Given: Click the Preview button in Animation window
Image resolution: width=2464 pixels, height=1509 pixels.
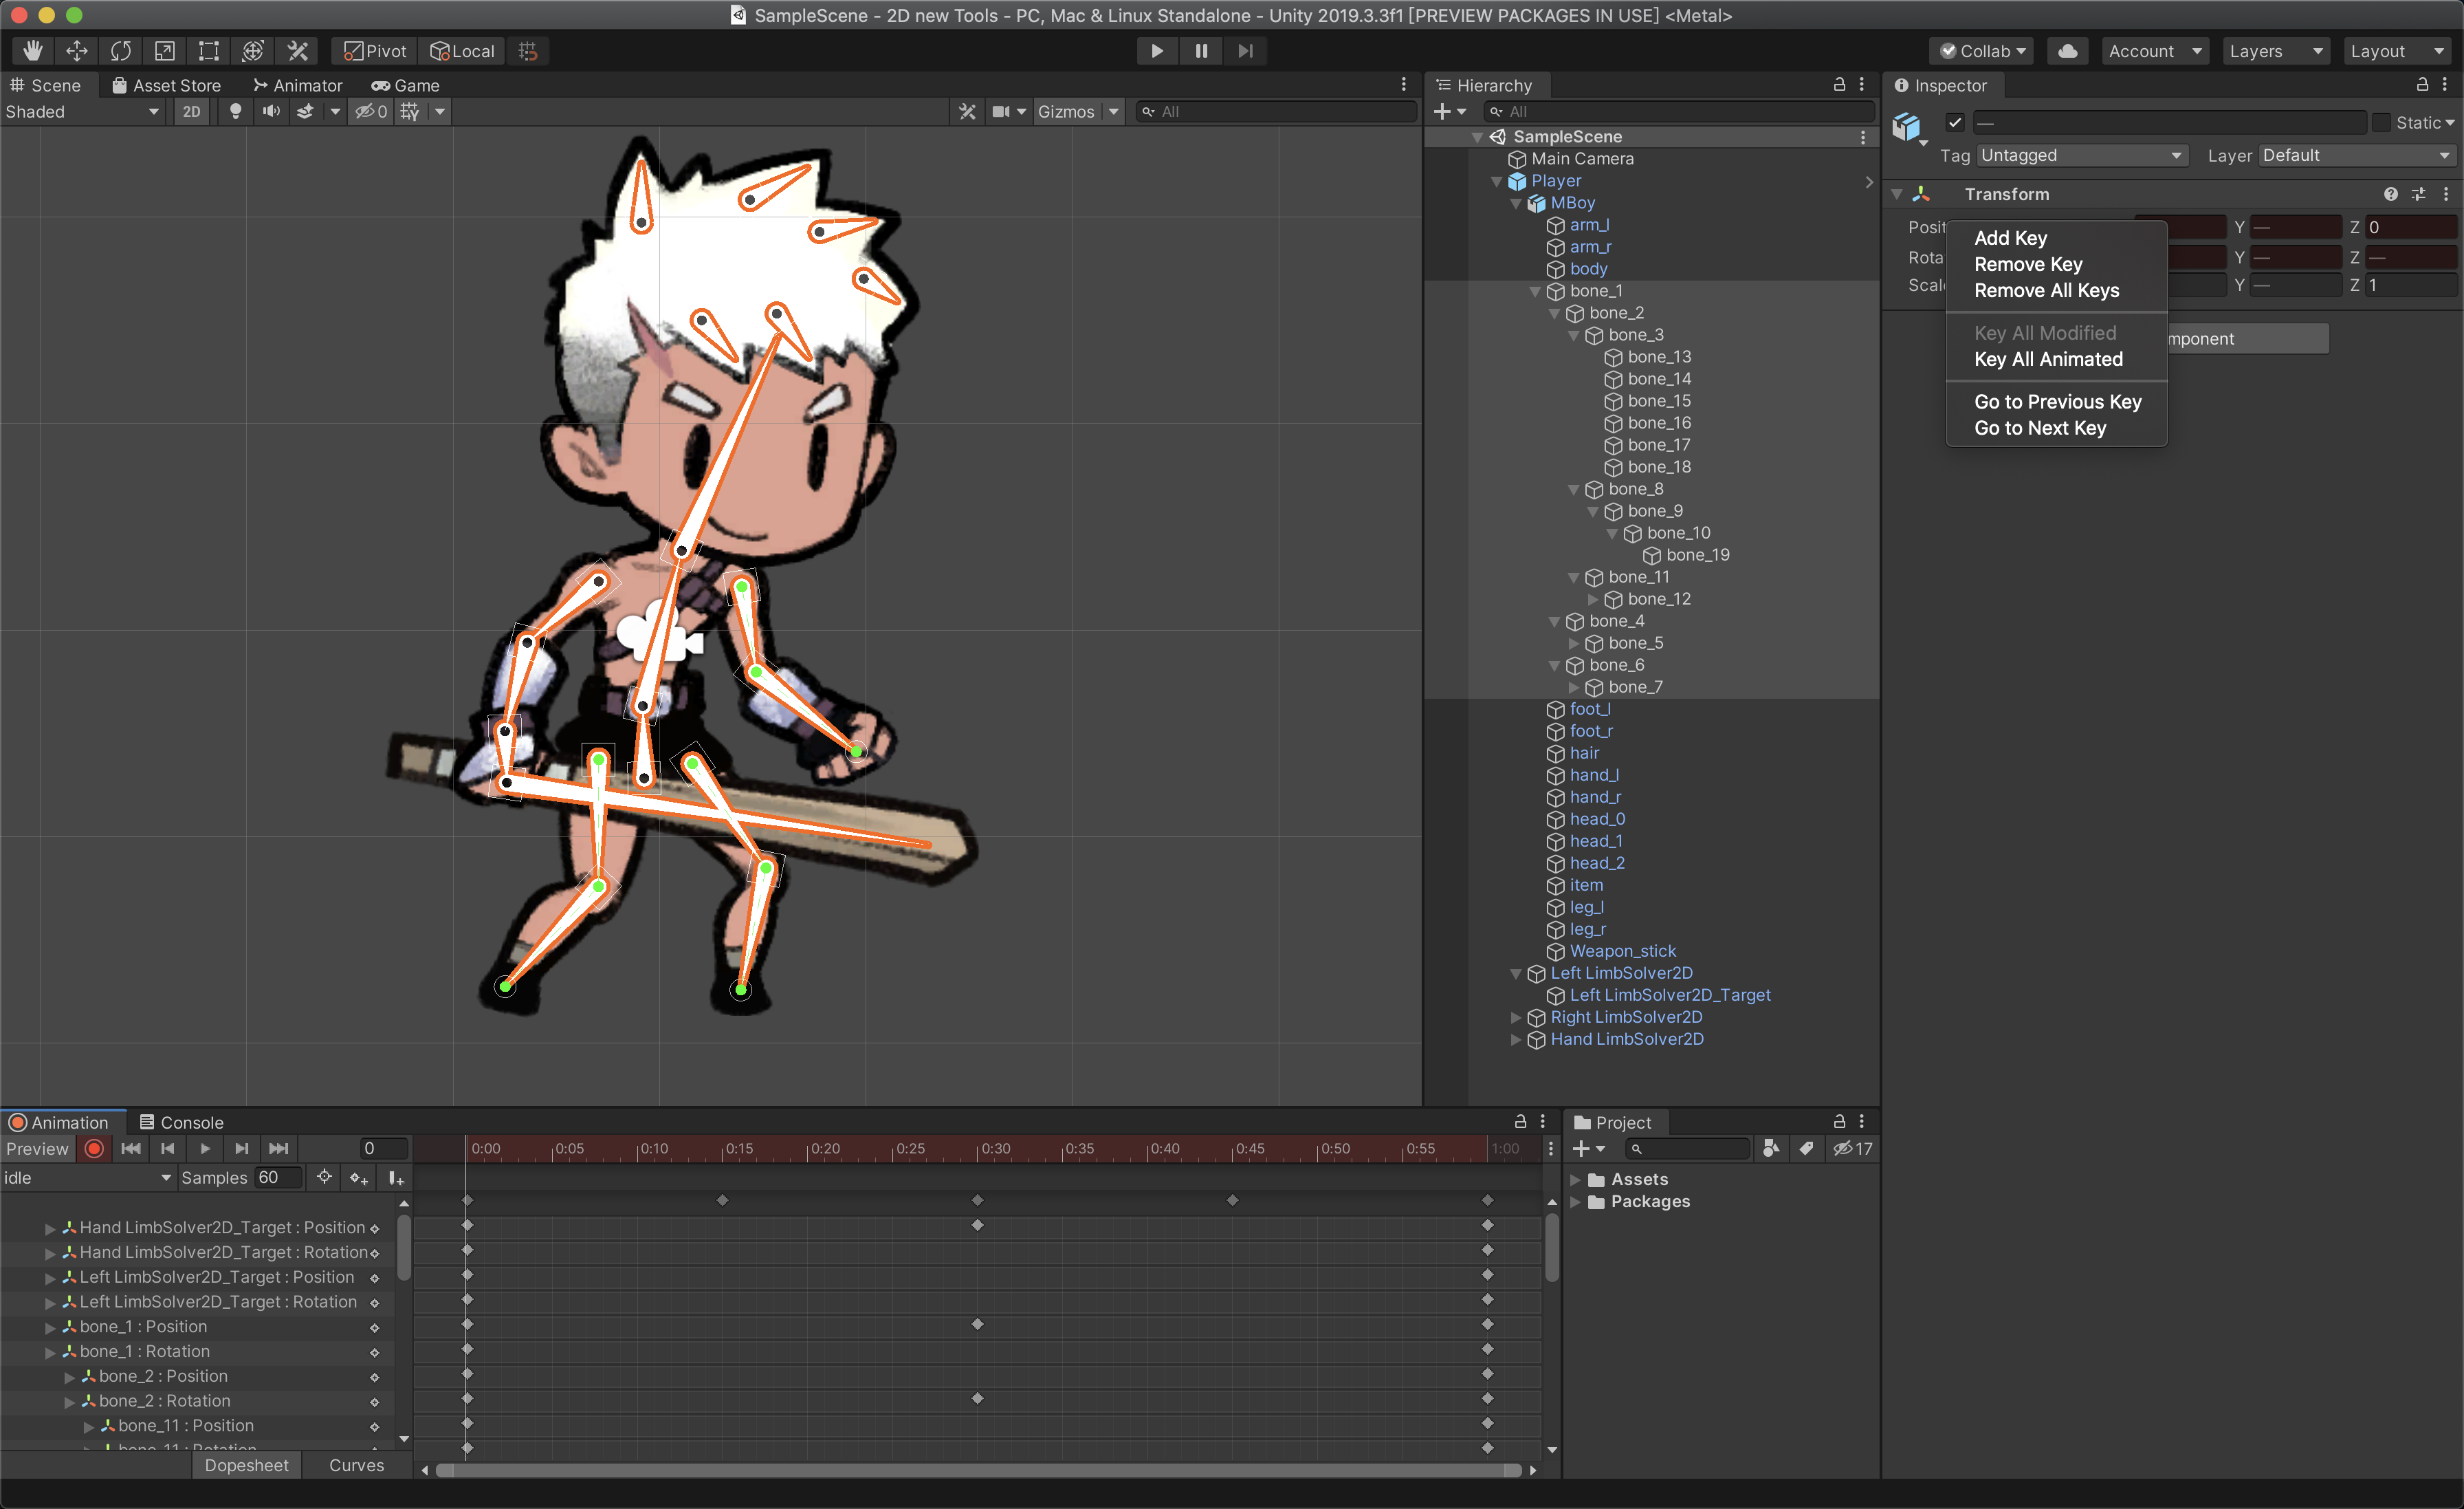Looking at the screenshot, I should tap(37, 1149).
